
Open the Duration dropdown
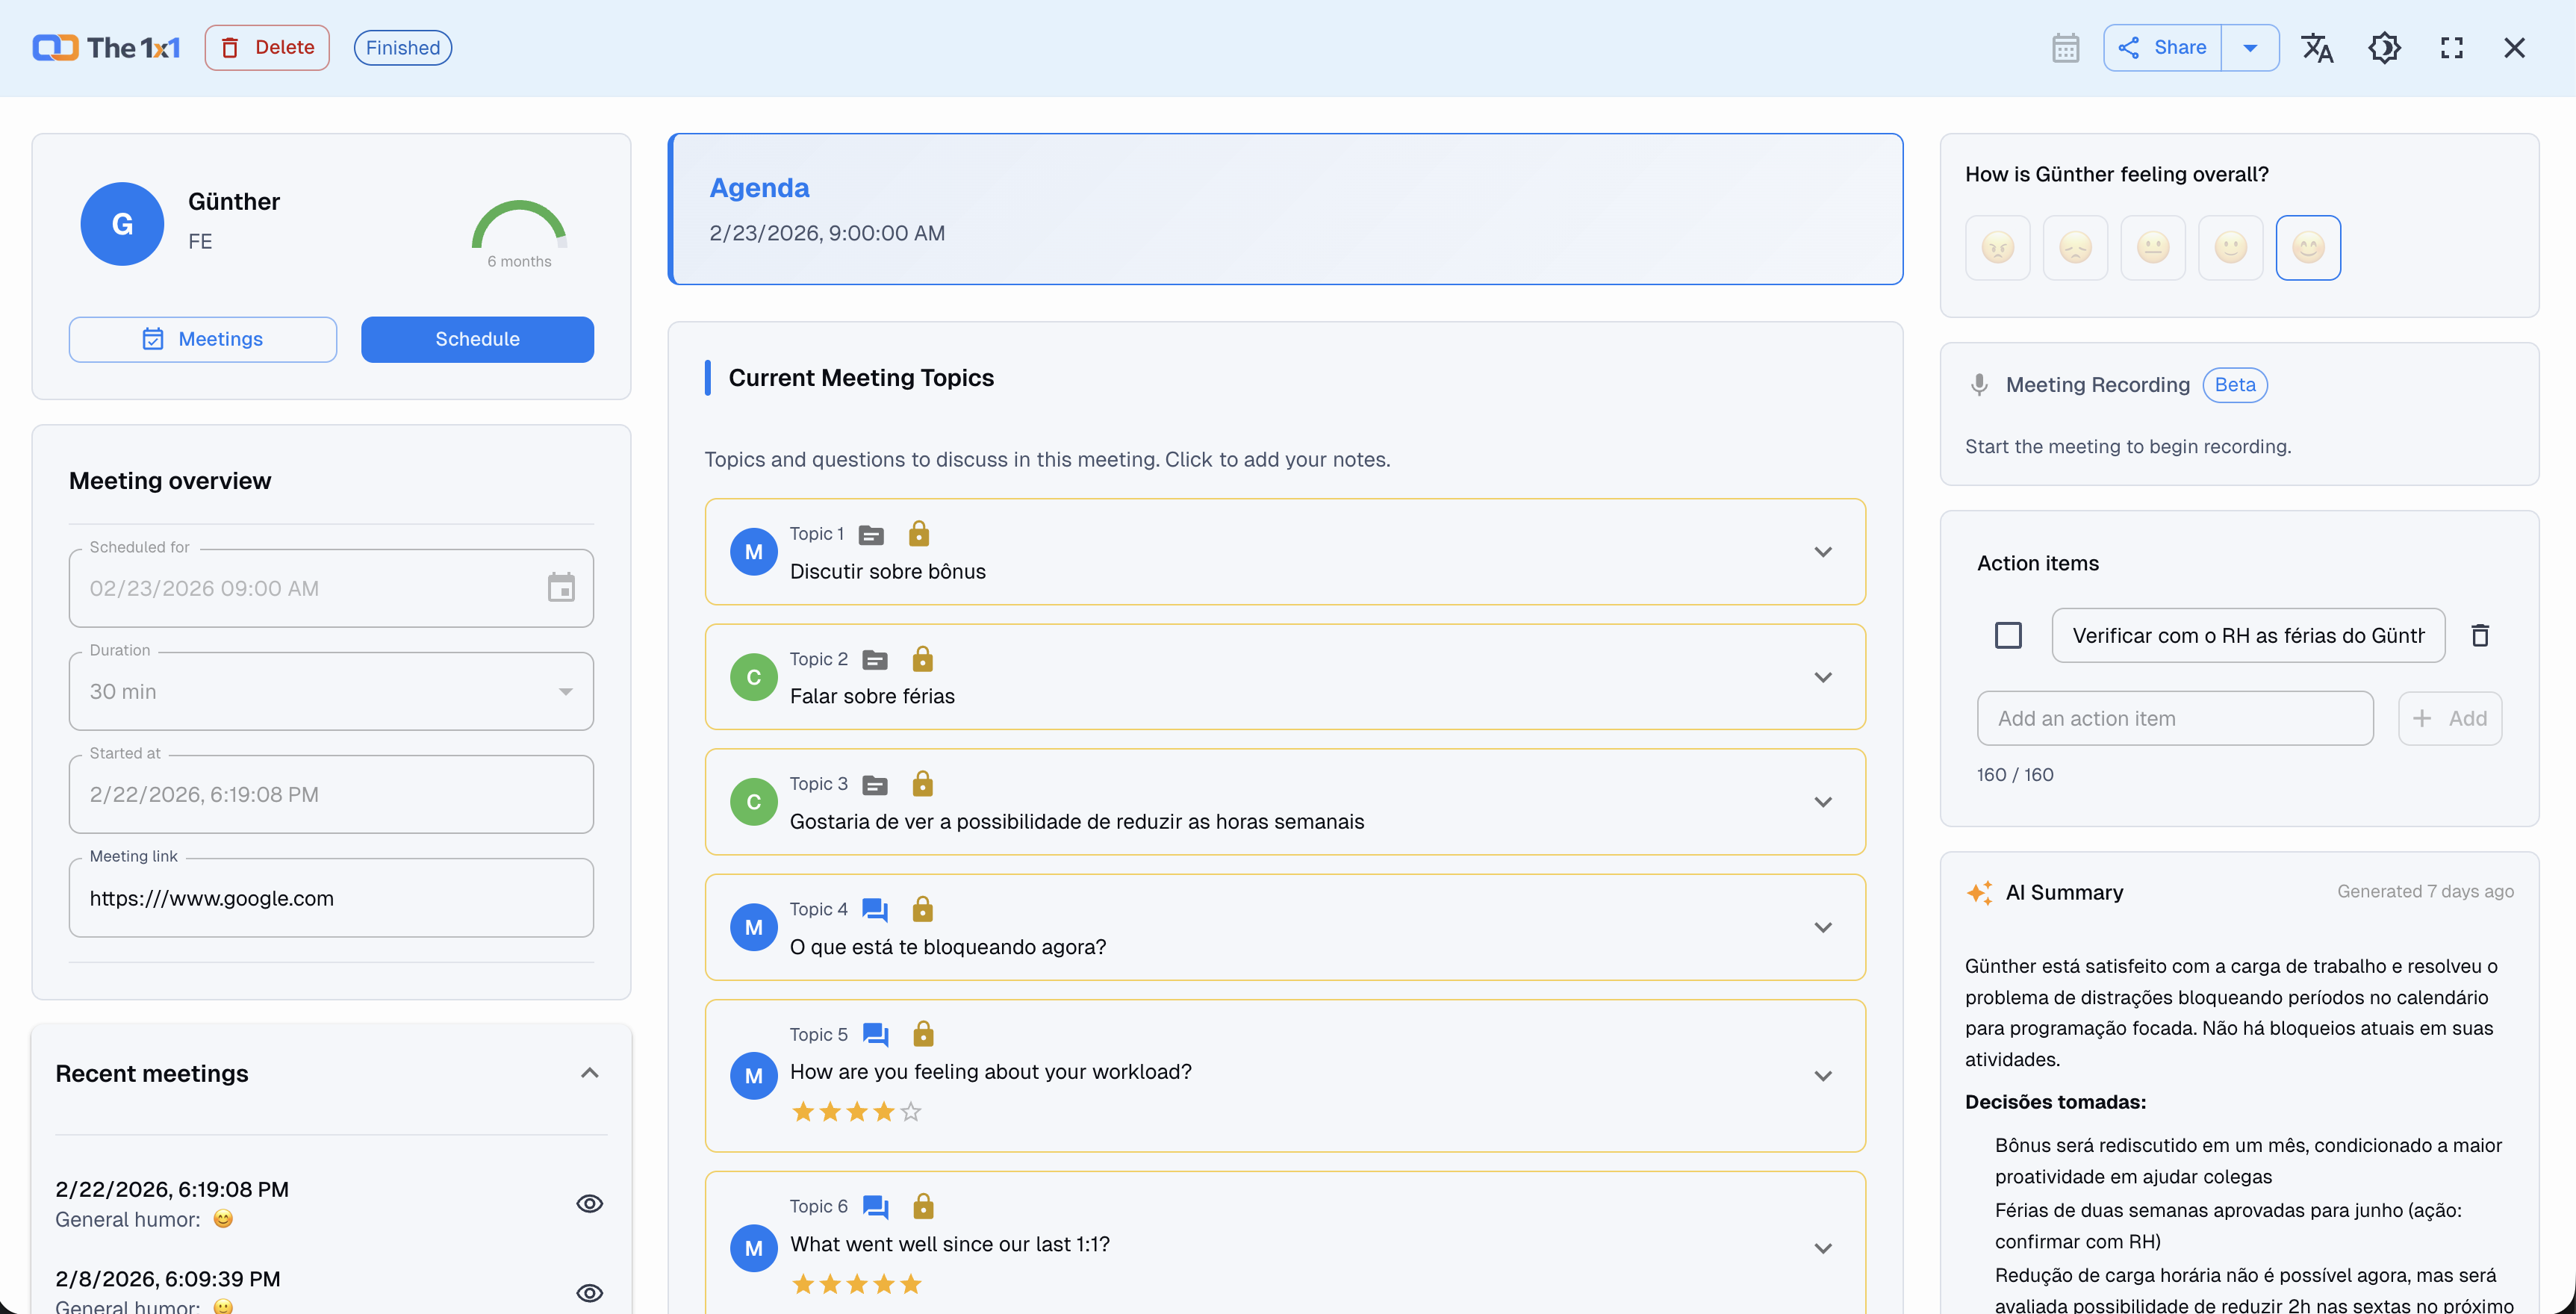click(x=566, y=691)
